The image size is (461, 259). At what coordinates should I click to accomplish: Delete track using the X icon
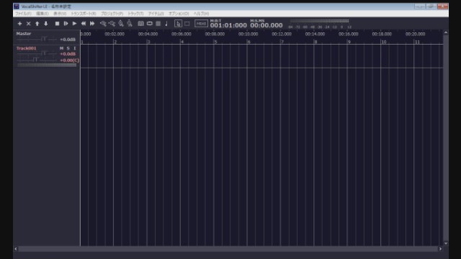[29, 24]
